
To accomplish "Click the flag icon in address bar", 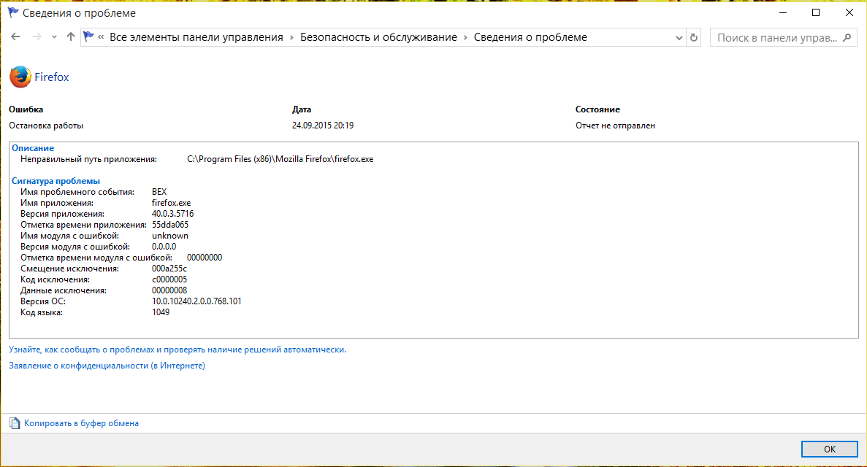I will [88, 37].
